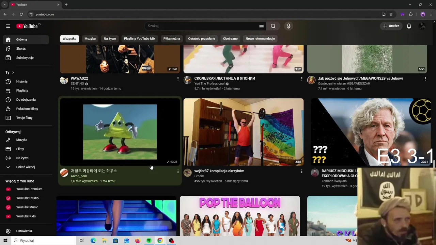Open Yuri The Professional channel link

pos(209,84)
